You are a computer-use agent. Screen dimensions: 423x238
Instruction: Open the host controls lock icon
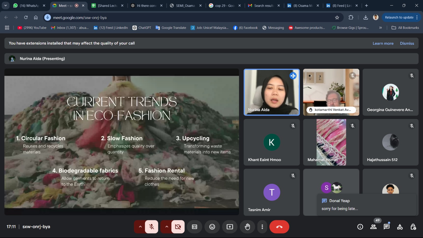click(x=413, y=227)
